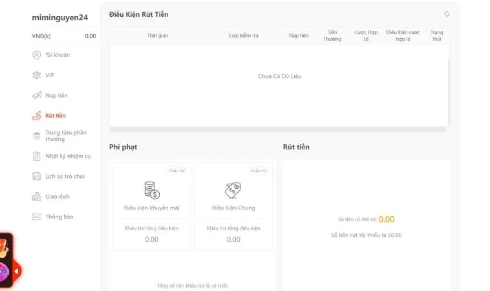Click the Điều kiện khuyến mãi coin icon
The height and width of the screenshot is (291, 490).
(152, 190)
